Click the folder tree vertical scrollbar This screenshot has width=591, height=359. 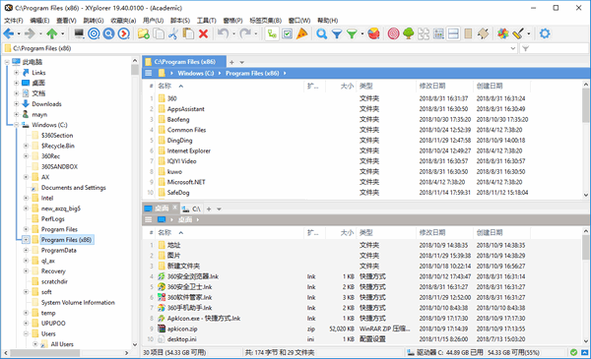pos(135,203)
